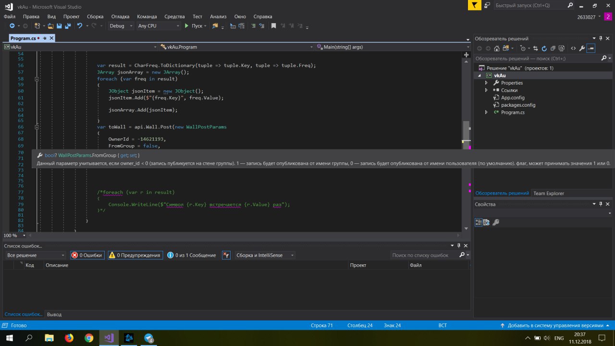Screen dimensions: 615x346
Task: Click the New Project toolbar icon
Action: (37, 26)
